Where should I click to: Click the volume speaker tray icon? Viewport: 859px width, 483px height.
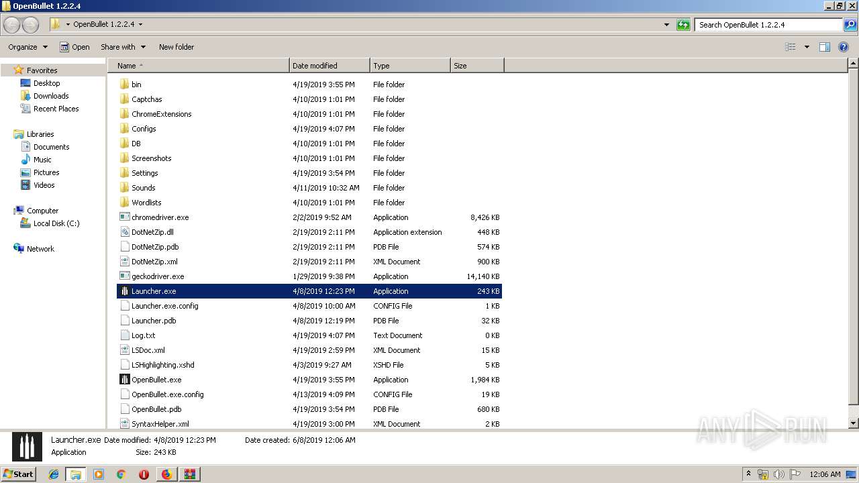(778, 474)
